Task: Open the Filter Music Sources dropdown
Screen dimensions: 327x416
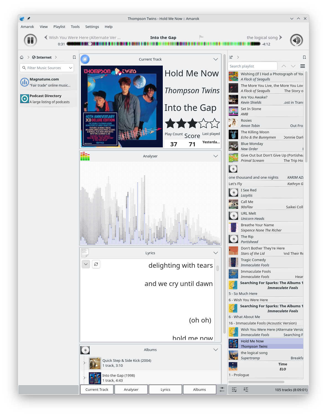Action: click(x=71, y=68)
